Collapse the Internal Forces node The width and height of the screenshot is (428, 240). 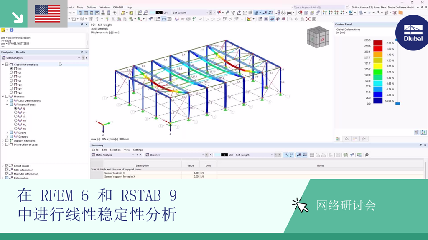click(x=8, y=105)
